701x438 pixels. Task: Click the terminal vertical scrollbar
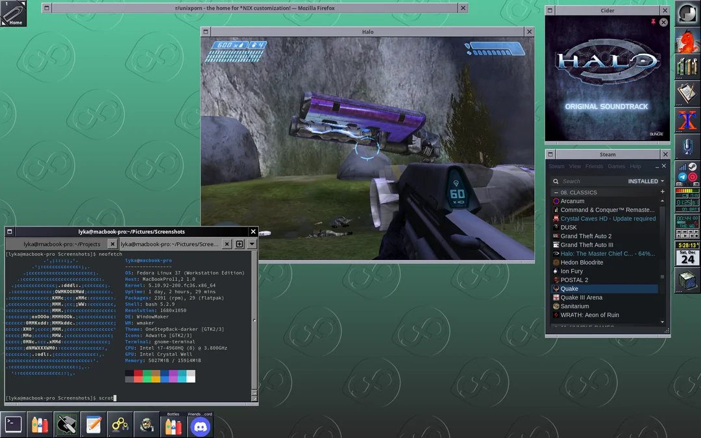254,321
